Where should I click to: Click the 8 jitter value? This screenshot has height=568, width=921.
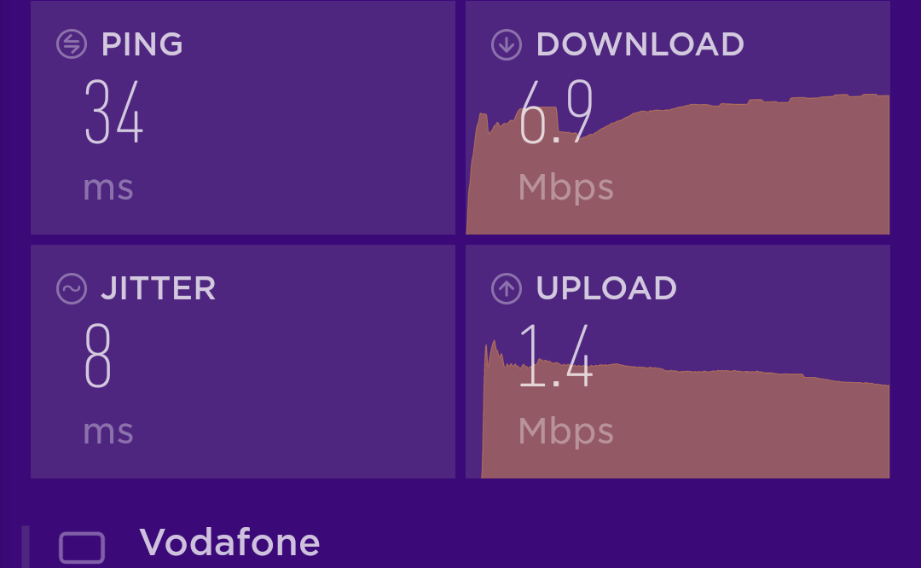[97, 356]
